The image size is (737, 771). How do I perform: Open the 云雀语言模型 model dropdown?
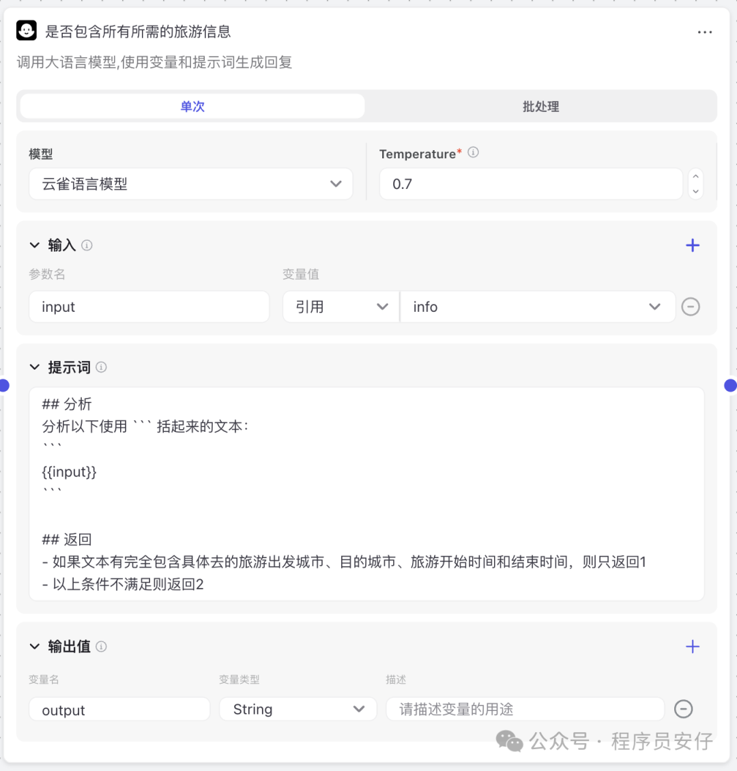coord(191,184)
